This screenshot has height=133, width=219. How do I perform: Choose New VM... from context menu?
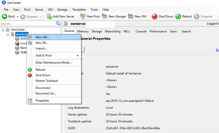(42, 37)
